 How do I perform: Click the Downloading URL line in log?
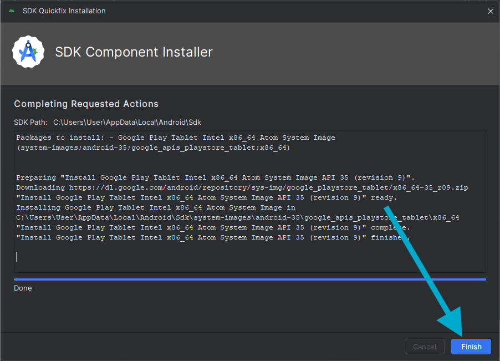point(242,187)
